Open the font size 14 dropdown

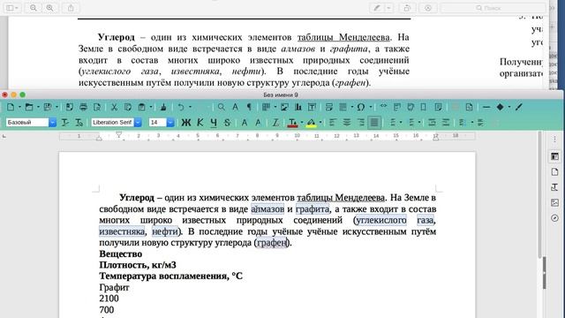[x=170, y=123]
